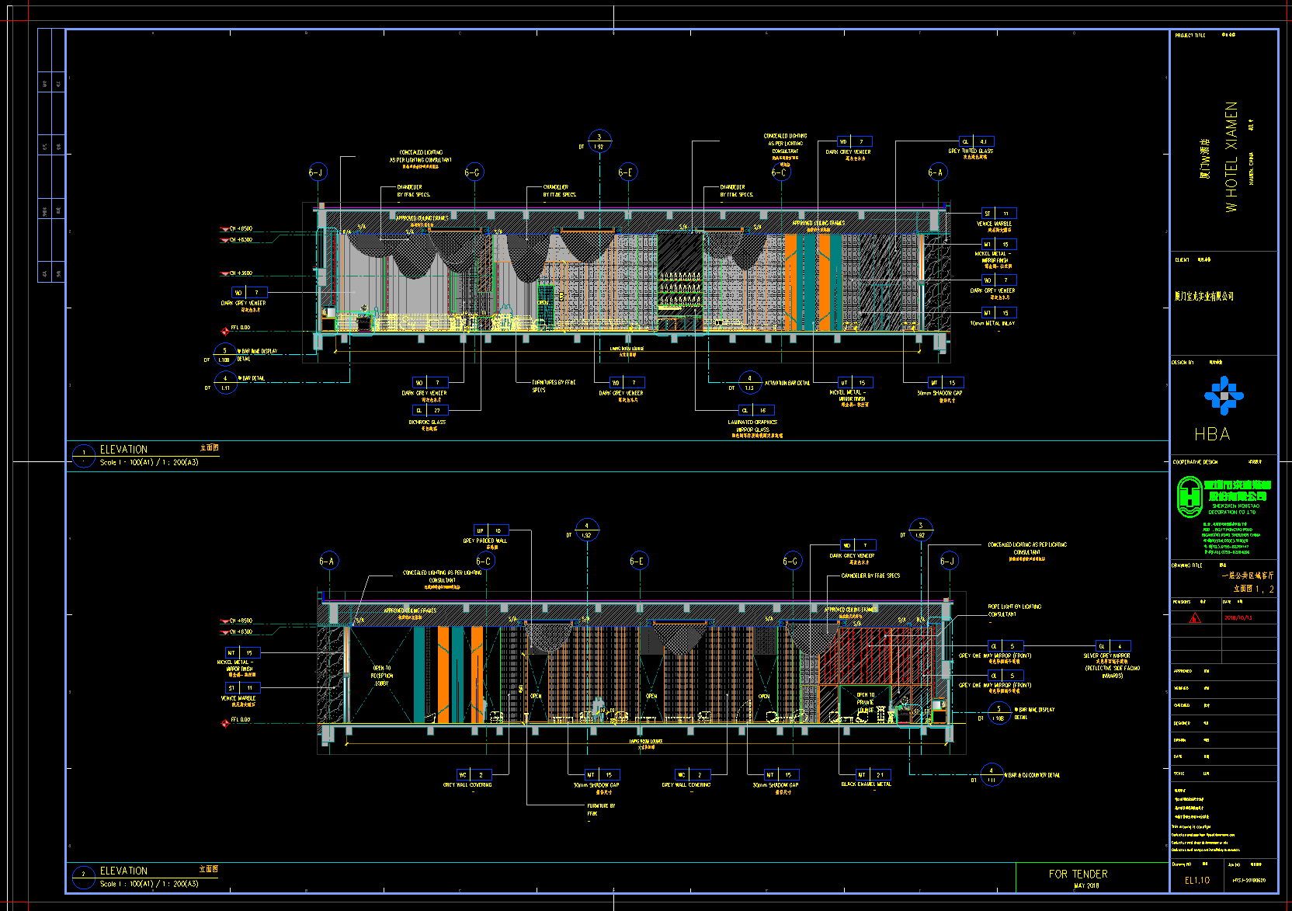Select the GL 16 Laminated Graphics tag
Viewport: 1292px width, 911px height.
755,410
